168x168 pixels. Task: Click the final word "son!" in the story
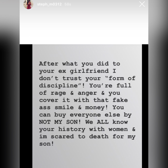(46, 144)
